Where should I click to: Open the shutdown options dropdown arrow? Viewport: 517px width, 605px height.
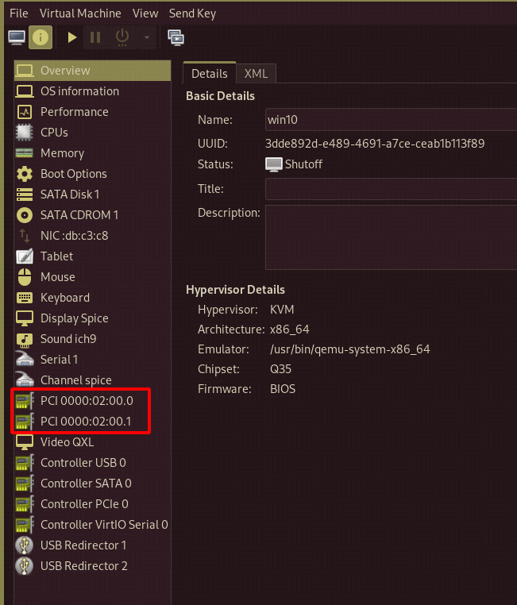point(147,37)
